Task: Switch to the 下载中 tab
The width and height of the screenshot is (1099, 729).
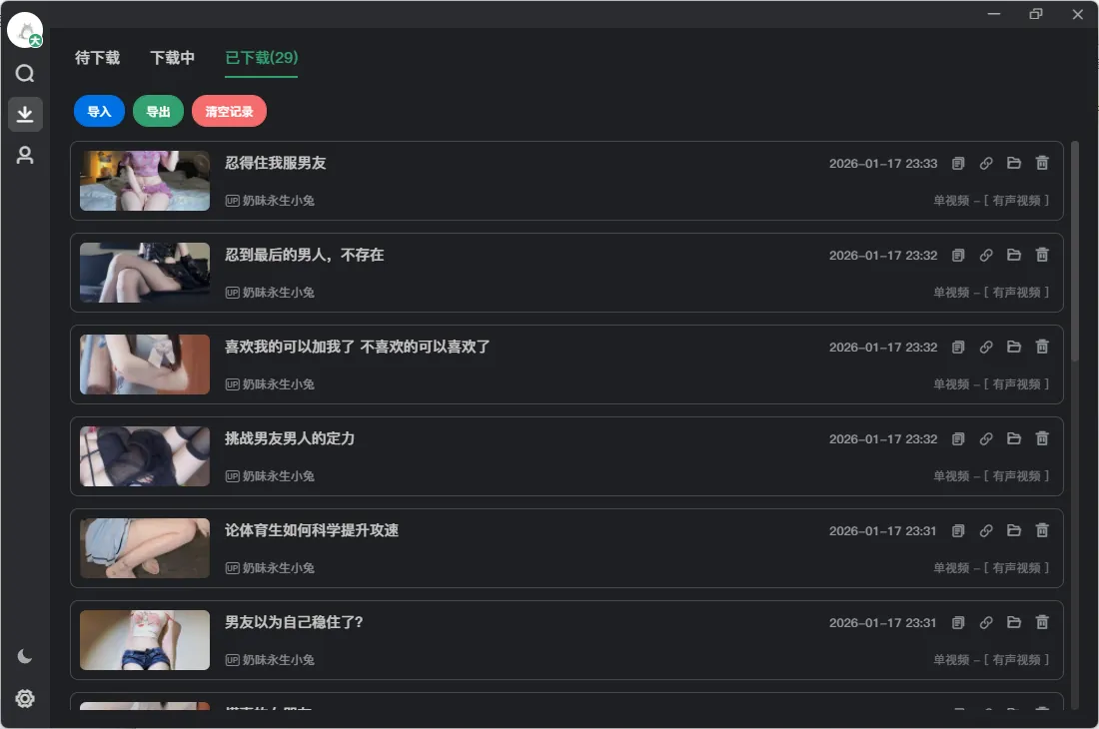Action: tap(171, 59)
